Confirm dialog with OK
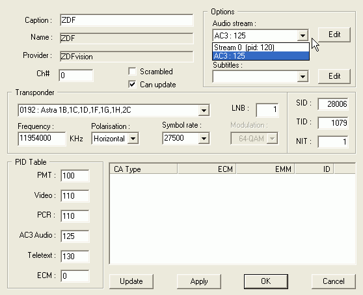Image resolution: width=363 pixels, height=295 pixels. [x=266, y=281]
